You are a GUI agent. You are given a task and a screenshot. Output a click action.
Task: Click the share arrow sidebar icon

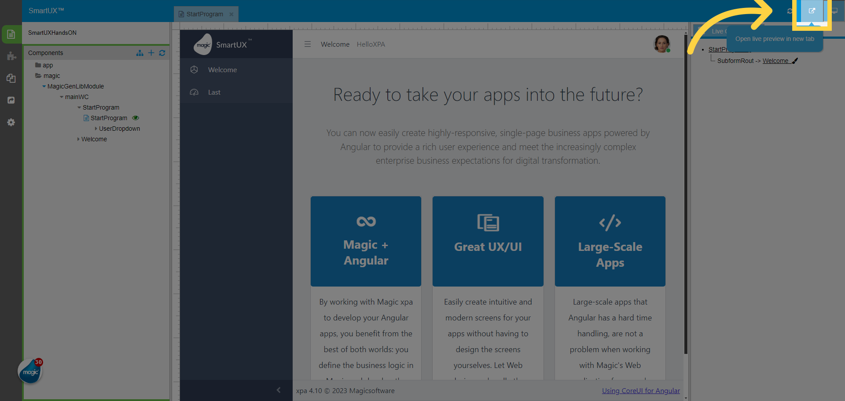(11, 100)
